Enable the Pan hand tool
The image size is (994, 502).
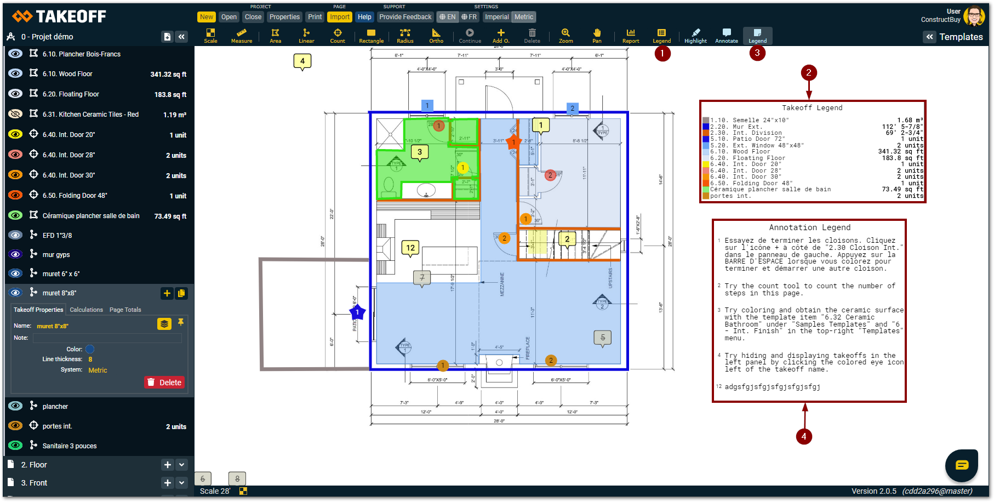click(x=597, y=36)
